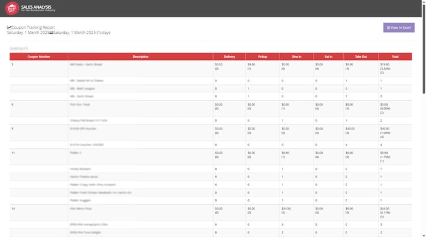Select the Total column header

[395, 56]
